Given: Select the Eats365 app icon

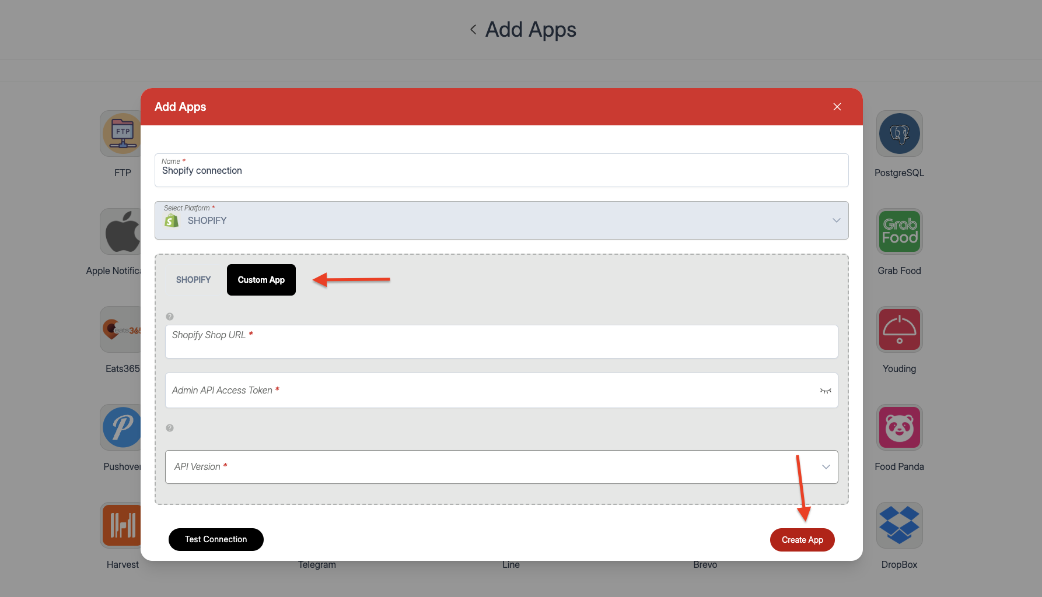Looking at the screenshot, I should [121, 329].
